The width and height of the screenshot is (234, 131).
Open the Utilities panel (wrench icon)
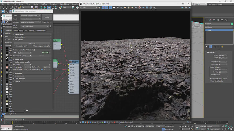coord(226,20)
